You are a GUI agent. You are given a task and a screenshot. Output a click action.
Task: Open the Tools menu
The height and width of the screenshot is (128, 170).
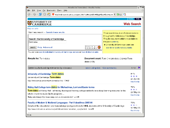pyautogui.click(x=59, y=10)
